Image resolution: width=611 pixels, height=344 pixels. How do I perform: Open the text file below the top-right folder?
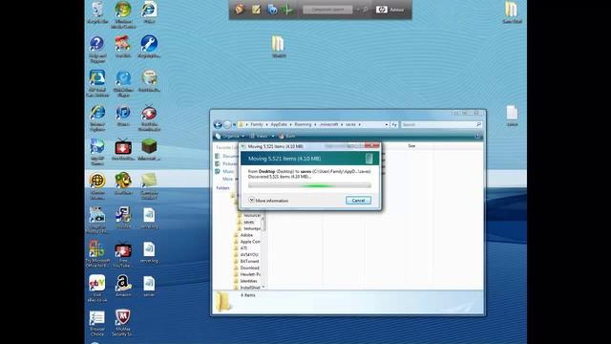[512, 116]
